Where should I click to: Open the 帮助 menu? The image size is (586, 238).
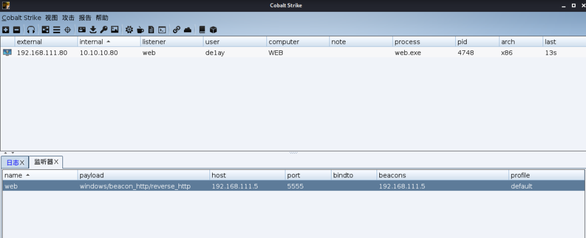tap(101, 17)
